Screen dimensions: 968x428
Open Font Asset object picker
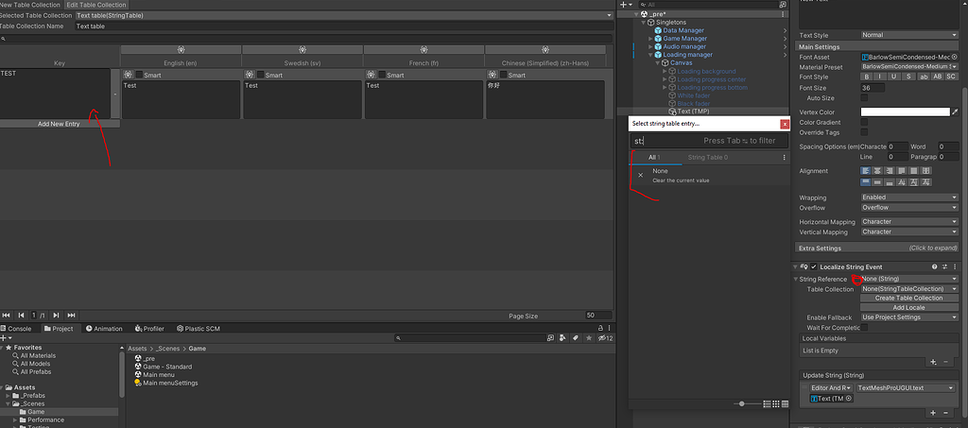tap(955, 57)
